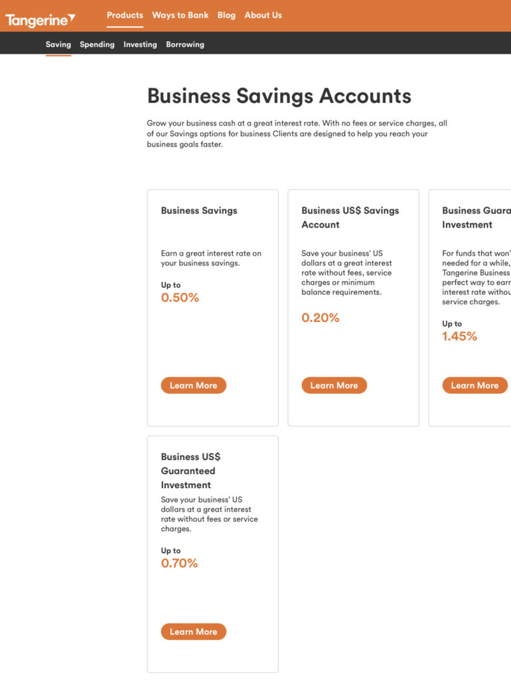Click the 0.20% interest rate
511x680 pixels.
[x=321, y=317]
